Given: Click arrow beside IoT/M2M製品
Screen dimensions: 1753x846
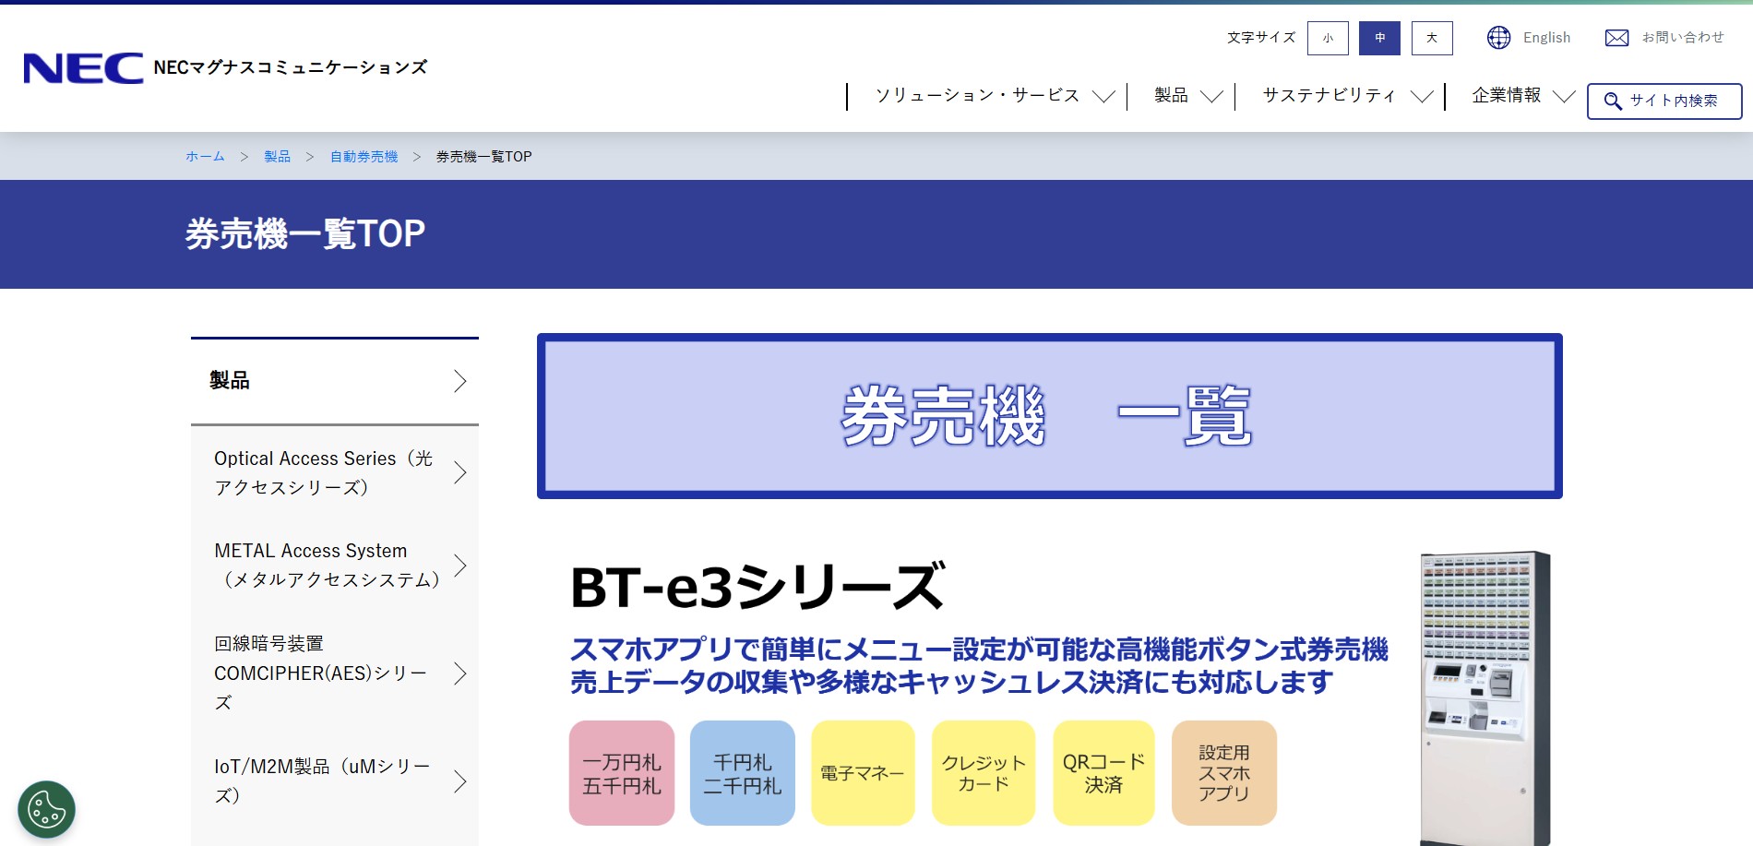Looking at the screenshot, I should click(x=460, y=781).
